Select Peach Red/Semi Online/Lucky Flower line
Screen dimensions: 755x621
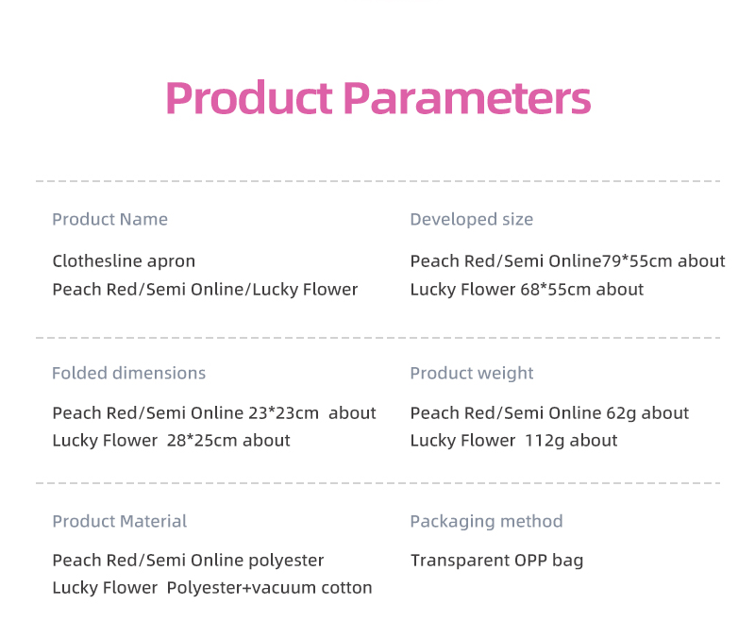coord(205,290)
